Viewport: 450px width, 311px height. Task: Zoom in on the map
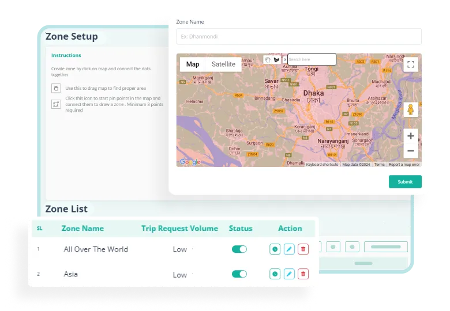pyautogui.click(x=411, y=136)
